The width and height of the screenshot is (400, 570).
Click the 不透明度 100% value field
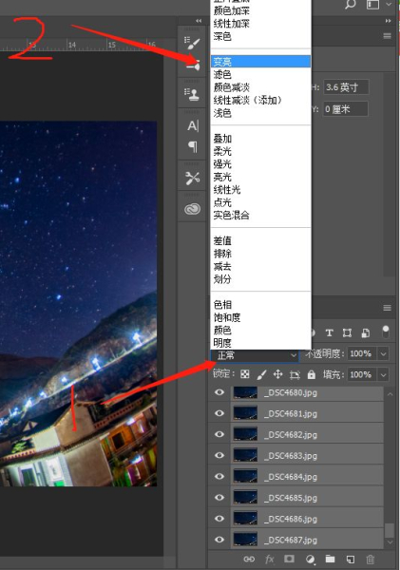pyautogui.click(x=363, y=353)
